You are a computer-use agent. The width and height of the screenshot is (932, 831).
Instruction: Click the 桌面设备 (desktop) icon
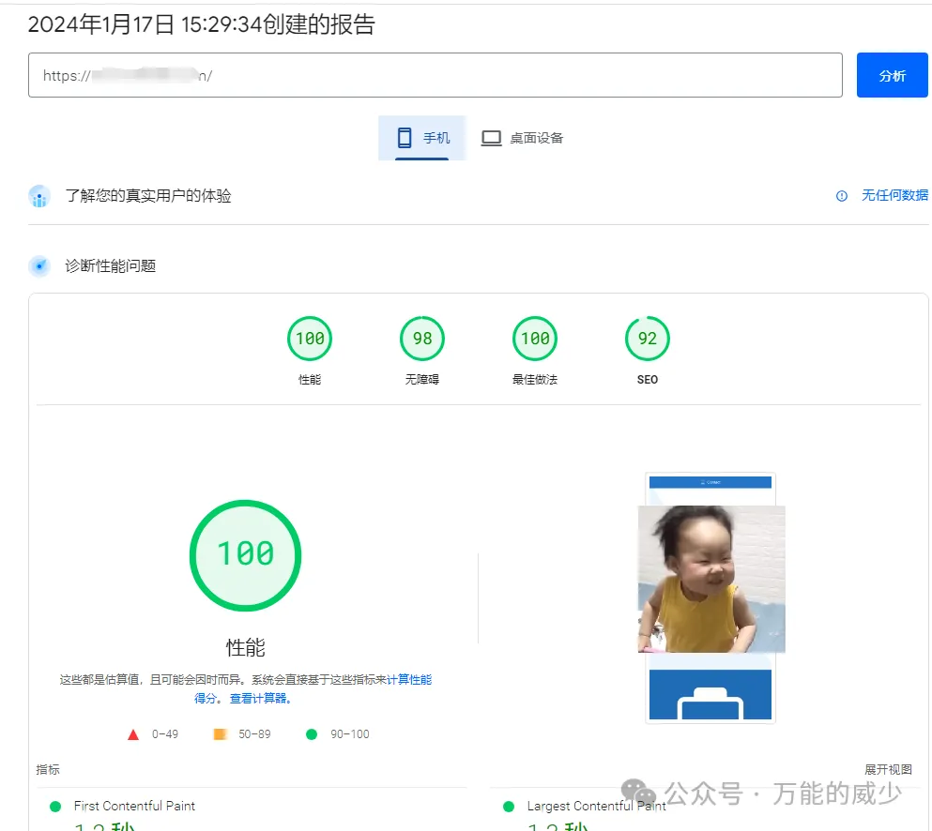click(x=491, y=137)
